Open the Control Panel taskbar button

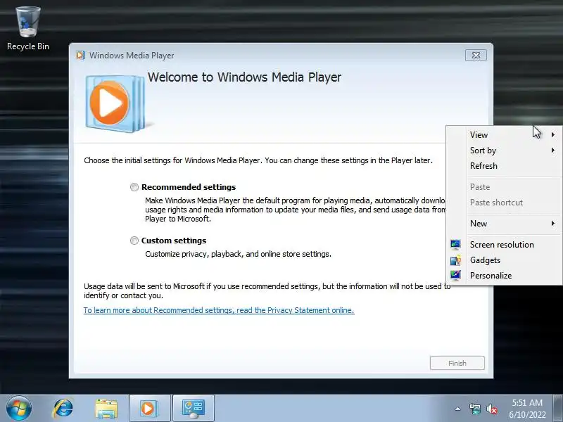pos(194,408)
